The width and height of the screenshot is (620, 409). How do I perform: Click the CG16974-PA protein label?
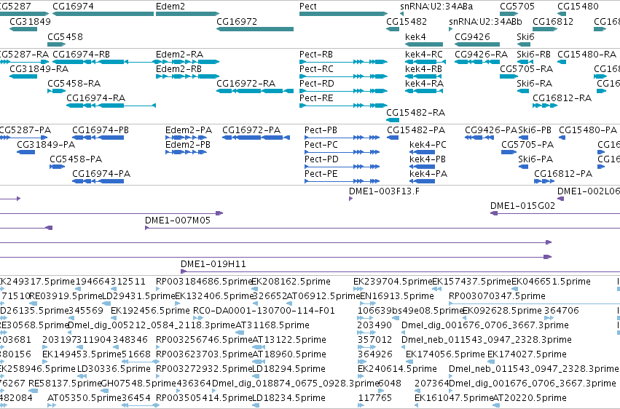tap(101, 174)
